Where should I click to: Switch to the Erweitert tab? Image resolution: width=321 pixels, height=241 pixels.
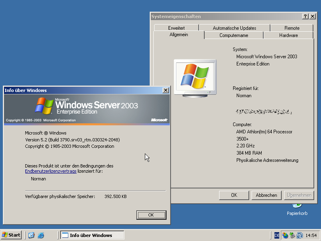coord(177,28)
